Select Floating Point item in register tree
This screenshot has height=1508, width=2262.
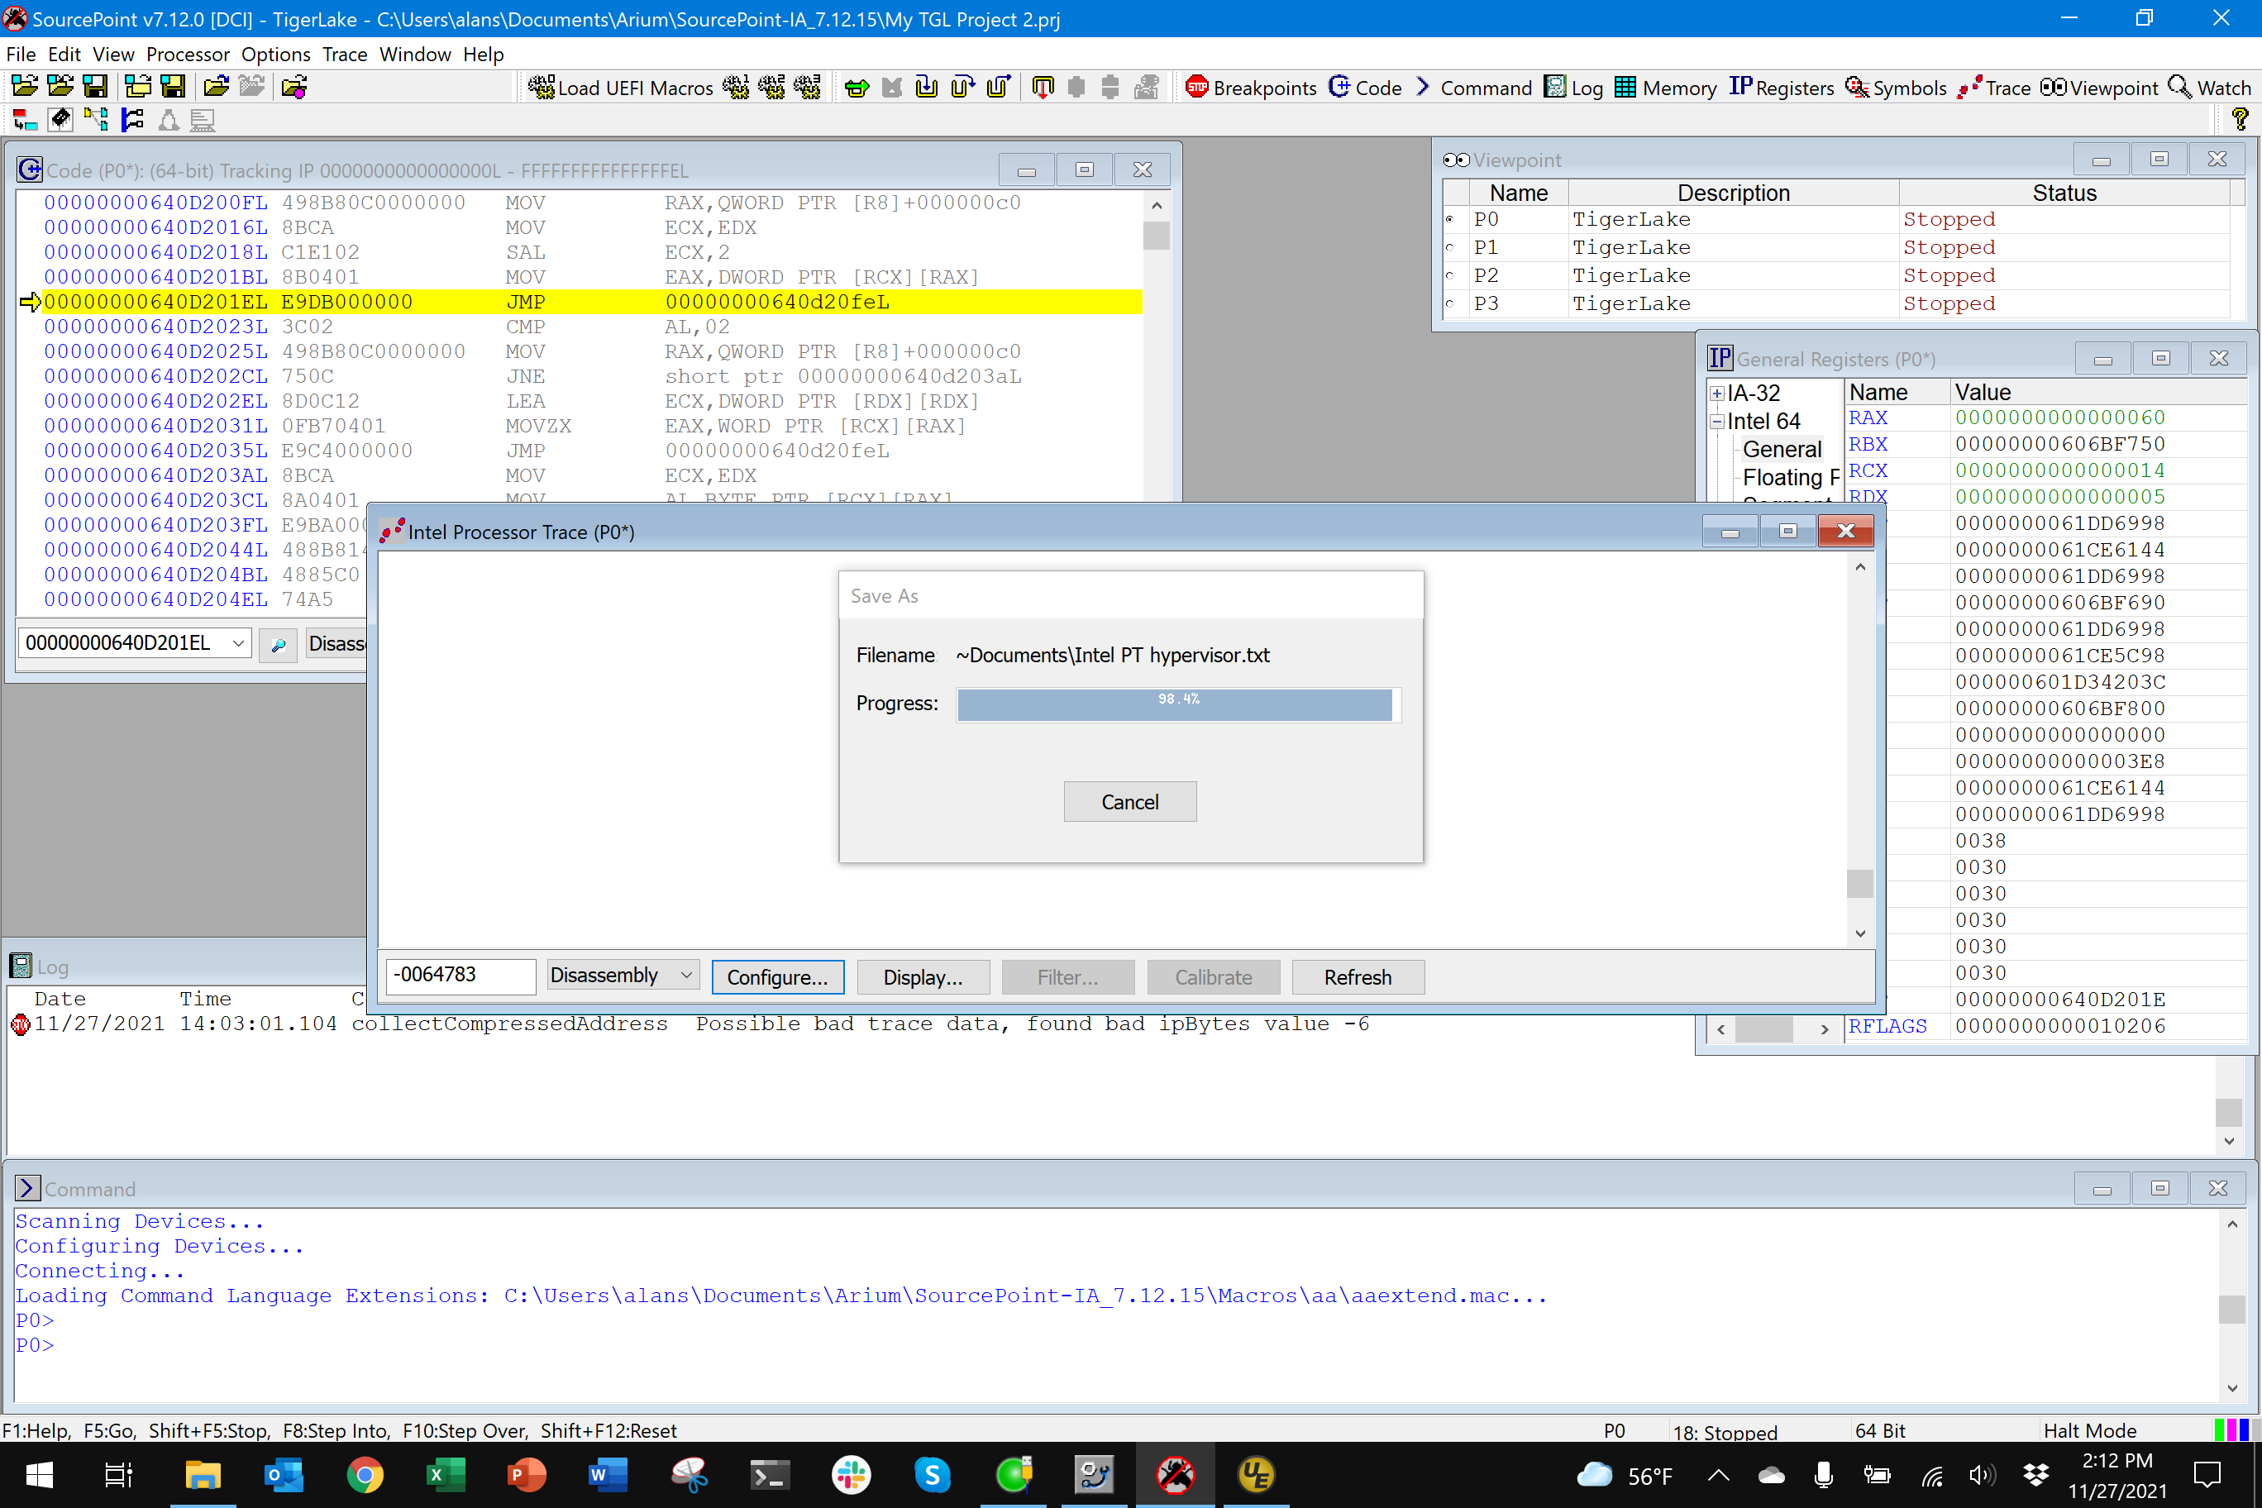[x=1791, y=477]
